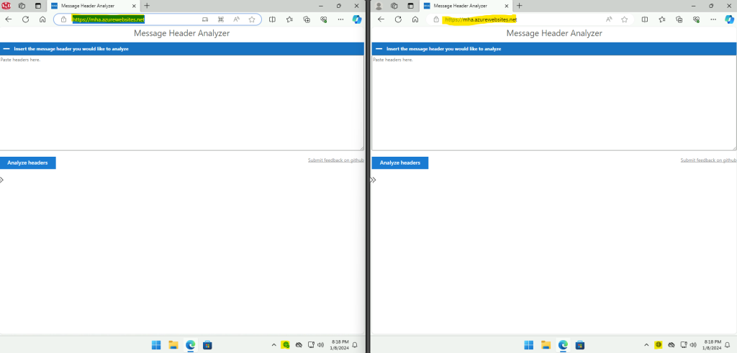Open Settings and more in left window

point(340,19)
